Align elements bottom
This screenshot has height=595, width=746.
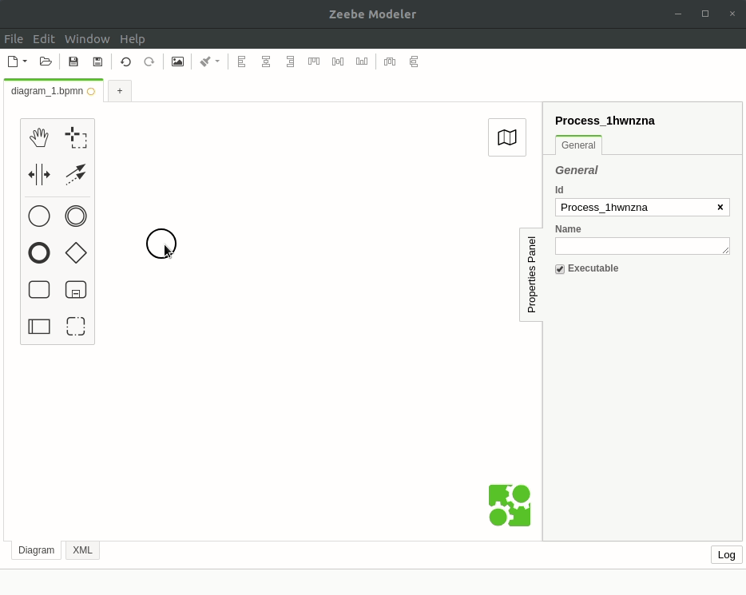coord(362,61)
